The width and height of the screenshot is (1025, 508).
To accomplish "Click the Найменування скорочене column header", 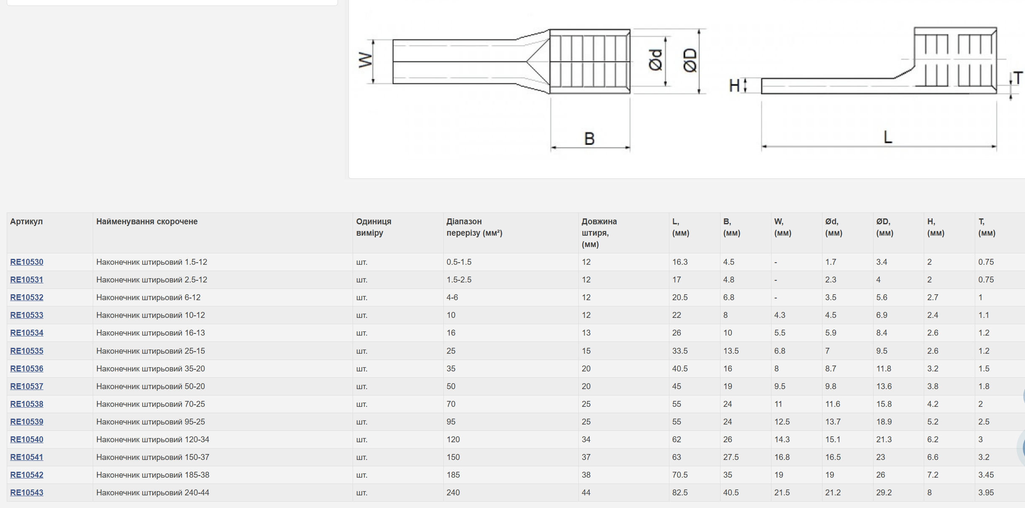I will pos(147,221).
